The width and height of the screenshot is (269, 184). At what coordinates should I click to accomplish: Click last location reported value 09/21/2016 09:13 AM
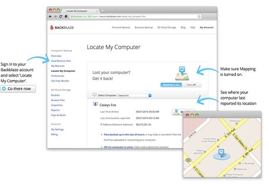tap(147, 118)
